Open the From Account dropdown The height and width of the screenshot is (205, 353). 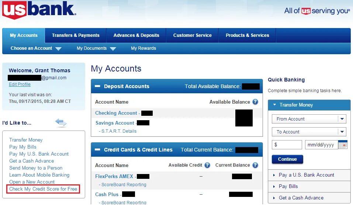tap(309, 119)
